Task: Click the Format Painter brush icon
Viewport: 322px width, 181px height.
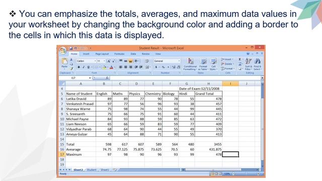Action: 71,68
